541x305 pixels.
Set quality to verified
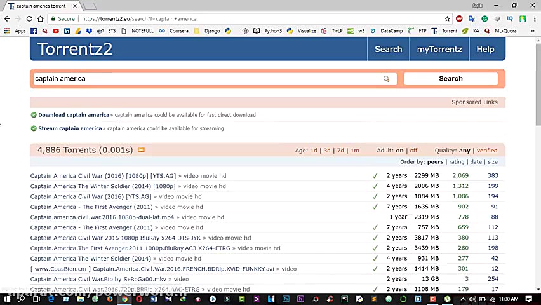(487, 151)
